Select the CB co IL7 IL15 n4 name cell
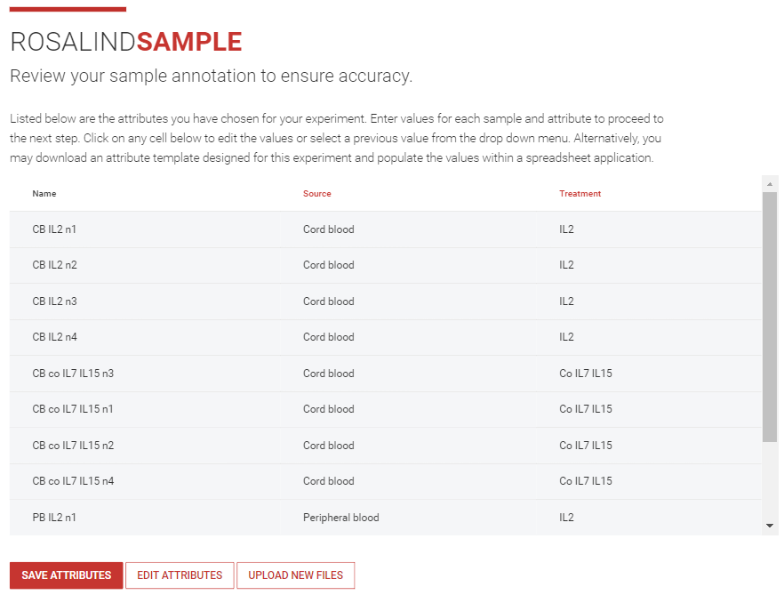Viewport: 784px width, 603px height. tap(145, 481)
